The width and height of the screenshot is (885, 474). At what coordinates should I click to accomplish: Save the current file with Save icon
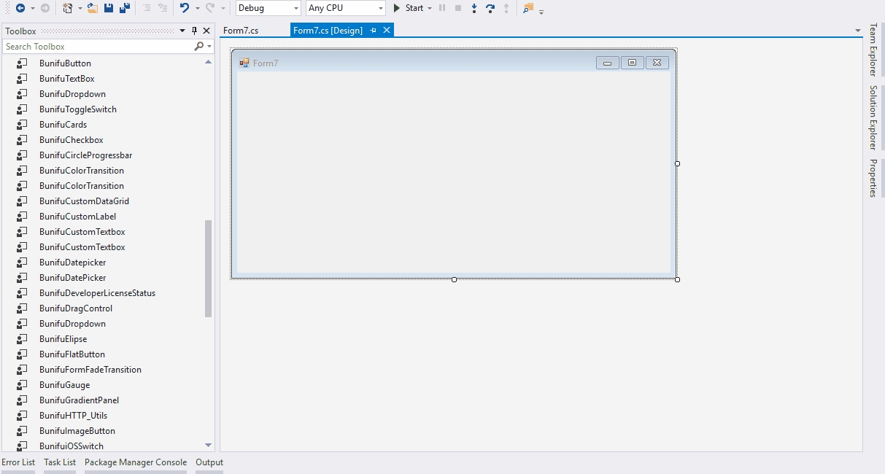pos(109,8)
